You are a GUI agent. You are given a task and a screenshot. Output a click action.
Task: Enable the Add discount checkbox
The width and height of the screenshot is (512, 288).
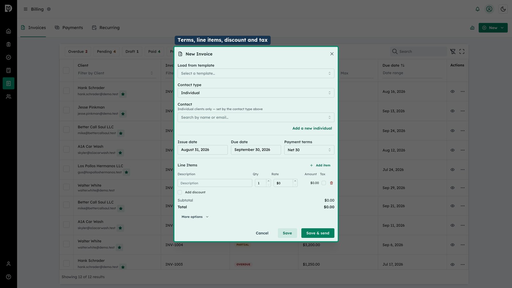tap(180, 192)
